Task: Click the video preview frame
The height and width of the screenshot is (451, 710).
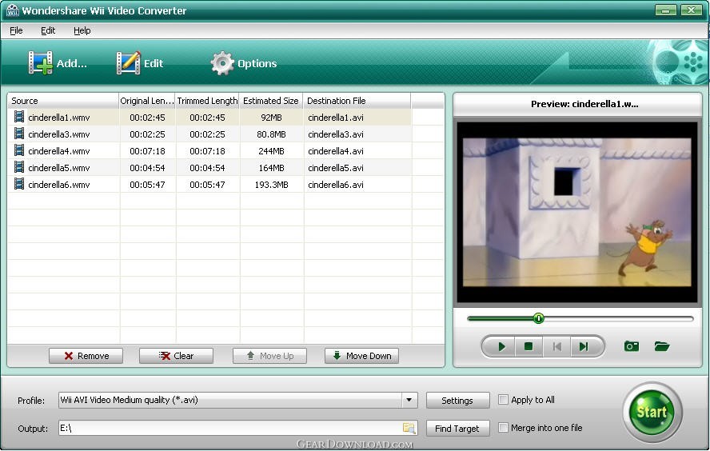Action: [x=577, y=213]
